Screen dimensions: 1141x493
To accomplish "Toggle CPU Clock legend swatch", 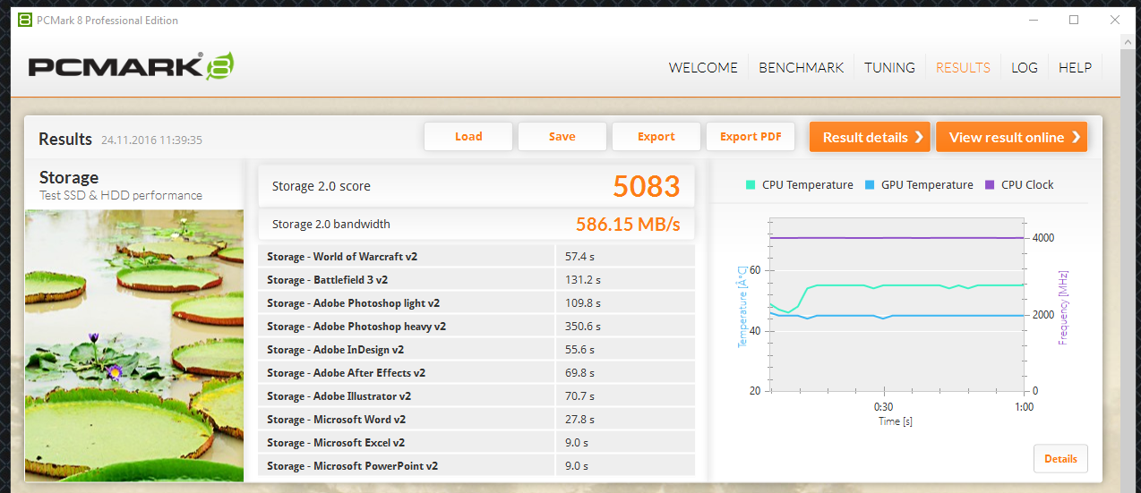I will coord(990,185).
